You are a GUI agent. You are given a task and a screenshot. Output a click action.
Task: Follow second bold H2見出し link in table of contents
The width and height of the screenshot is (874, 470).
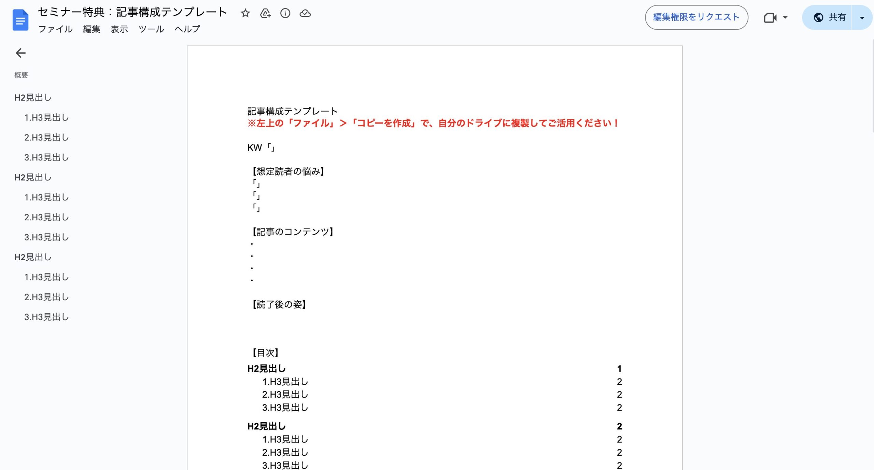[x=266, y=426]
